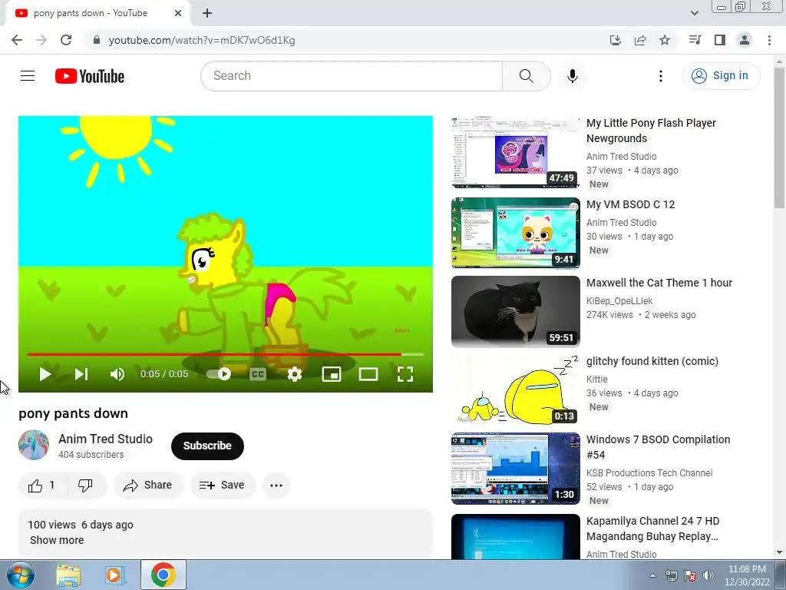This screenshot has width=786, height=590.
Task: Open My VM BSOD C 12 video
Action: point(631,204)
